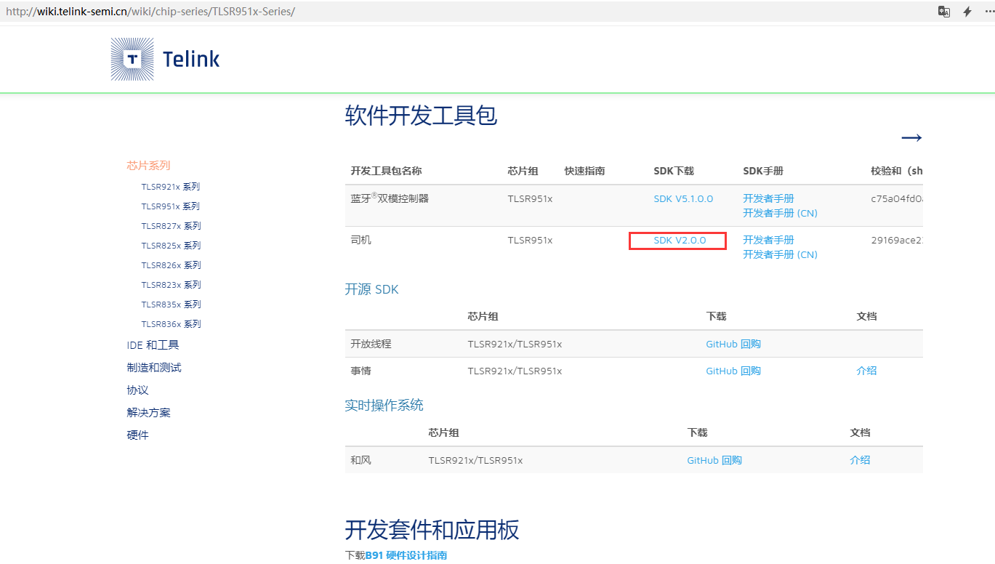Select TLSR825x 系列 in sidebar
995x564 pixels.
click(x=172, y=246)
